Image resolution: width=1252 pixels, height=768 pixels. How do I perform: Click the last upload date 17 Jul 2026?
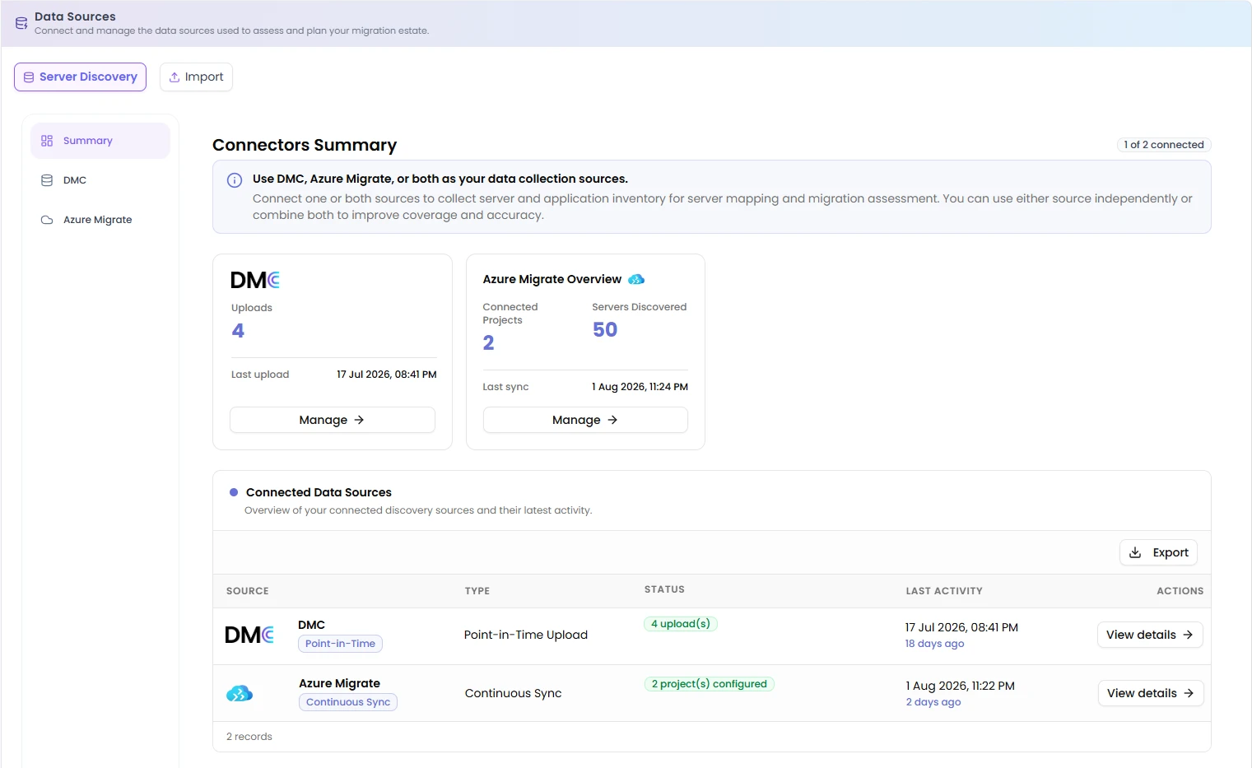pos(387,375)
